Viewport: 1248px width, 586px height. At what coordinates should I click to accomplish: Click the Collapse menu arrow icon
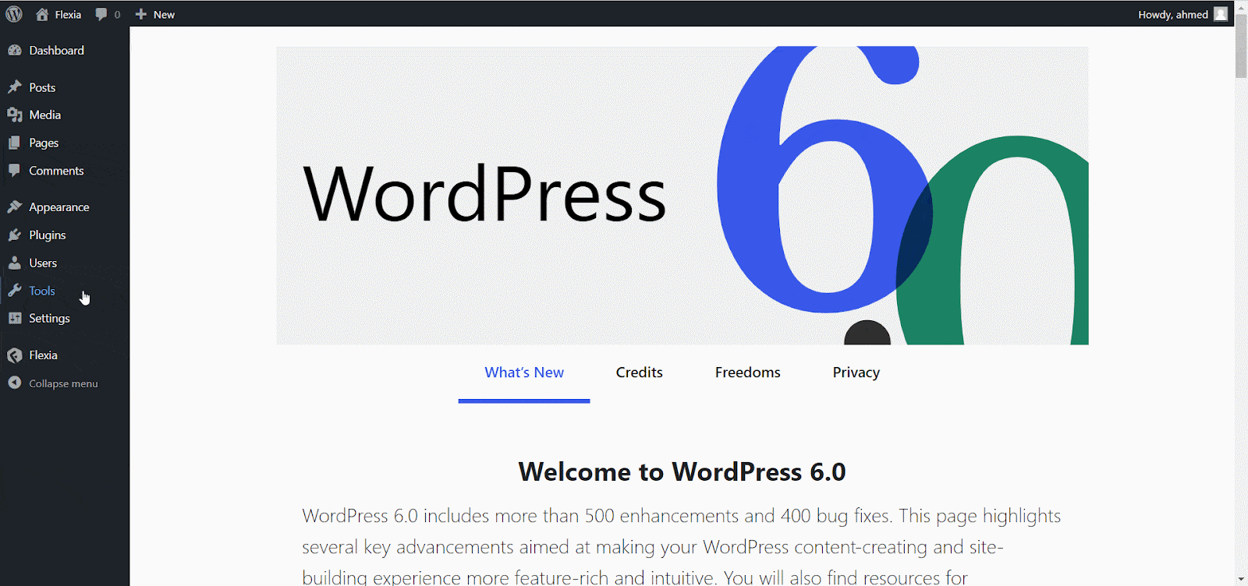pos(14,383)
